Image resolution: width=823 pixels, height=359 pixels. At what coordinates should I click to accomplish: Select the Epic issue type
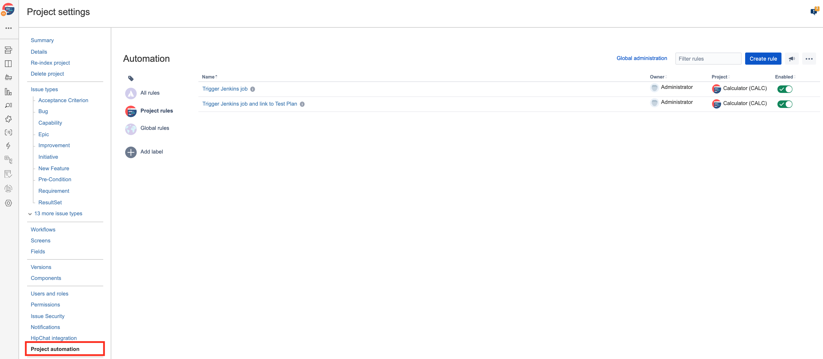pos(44,134)
